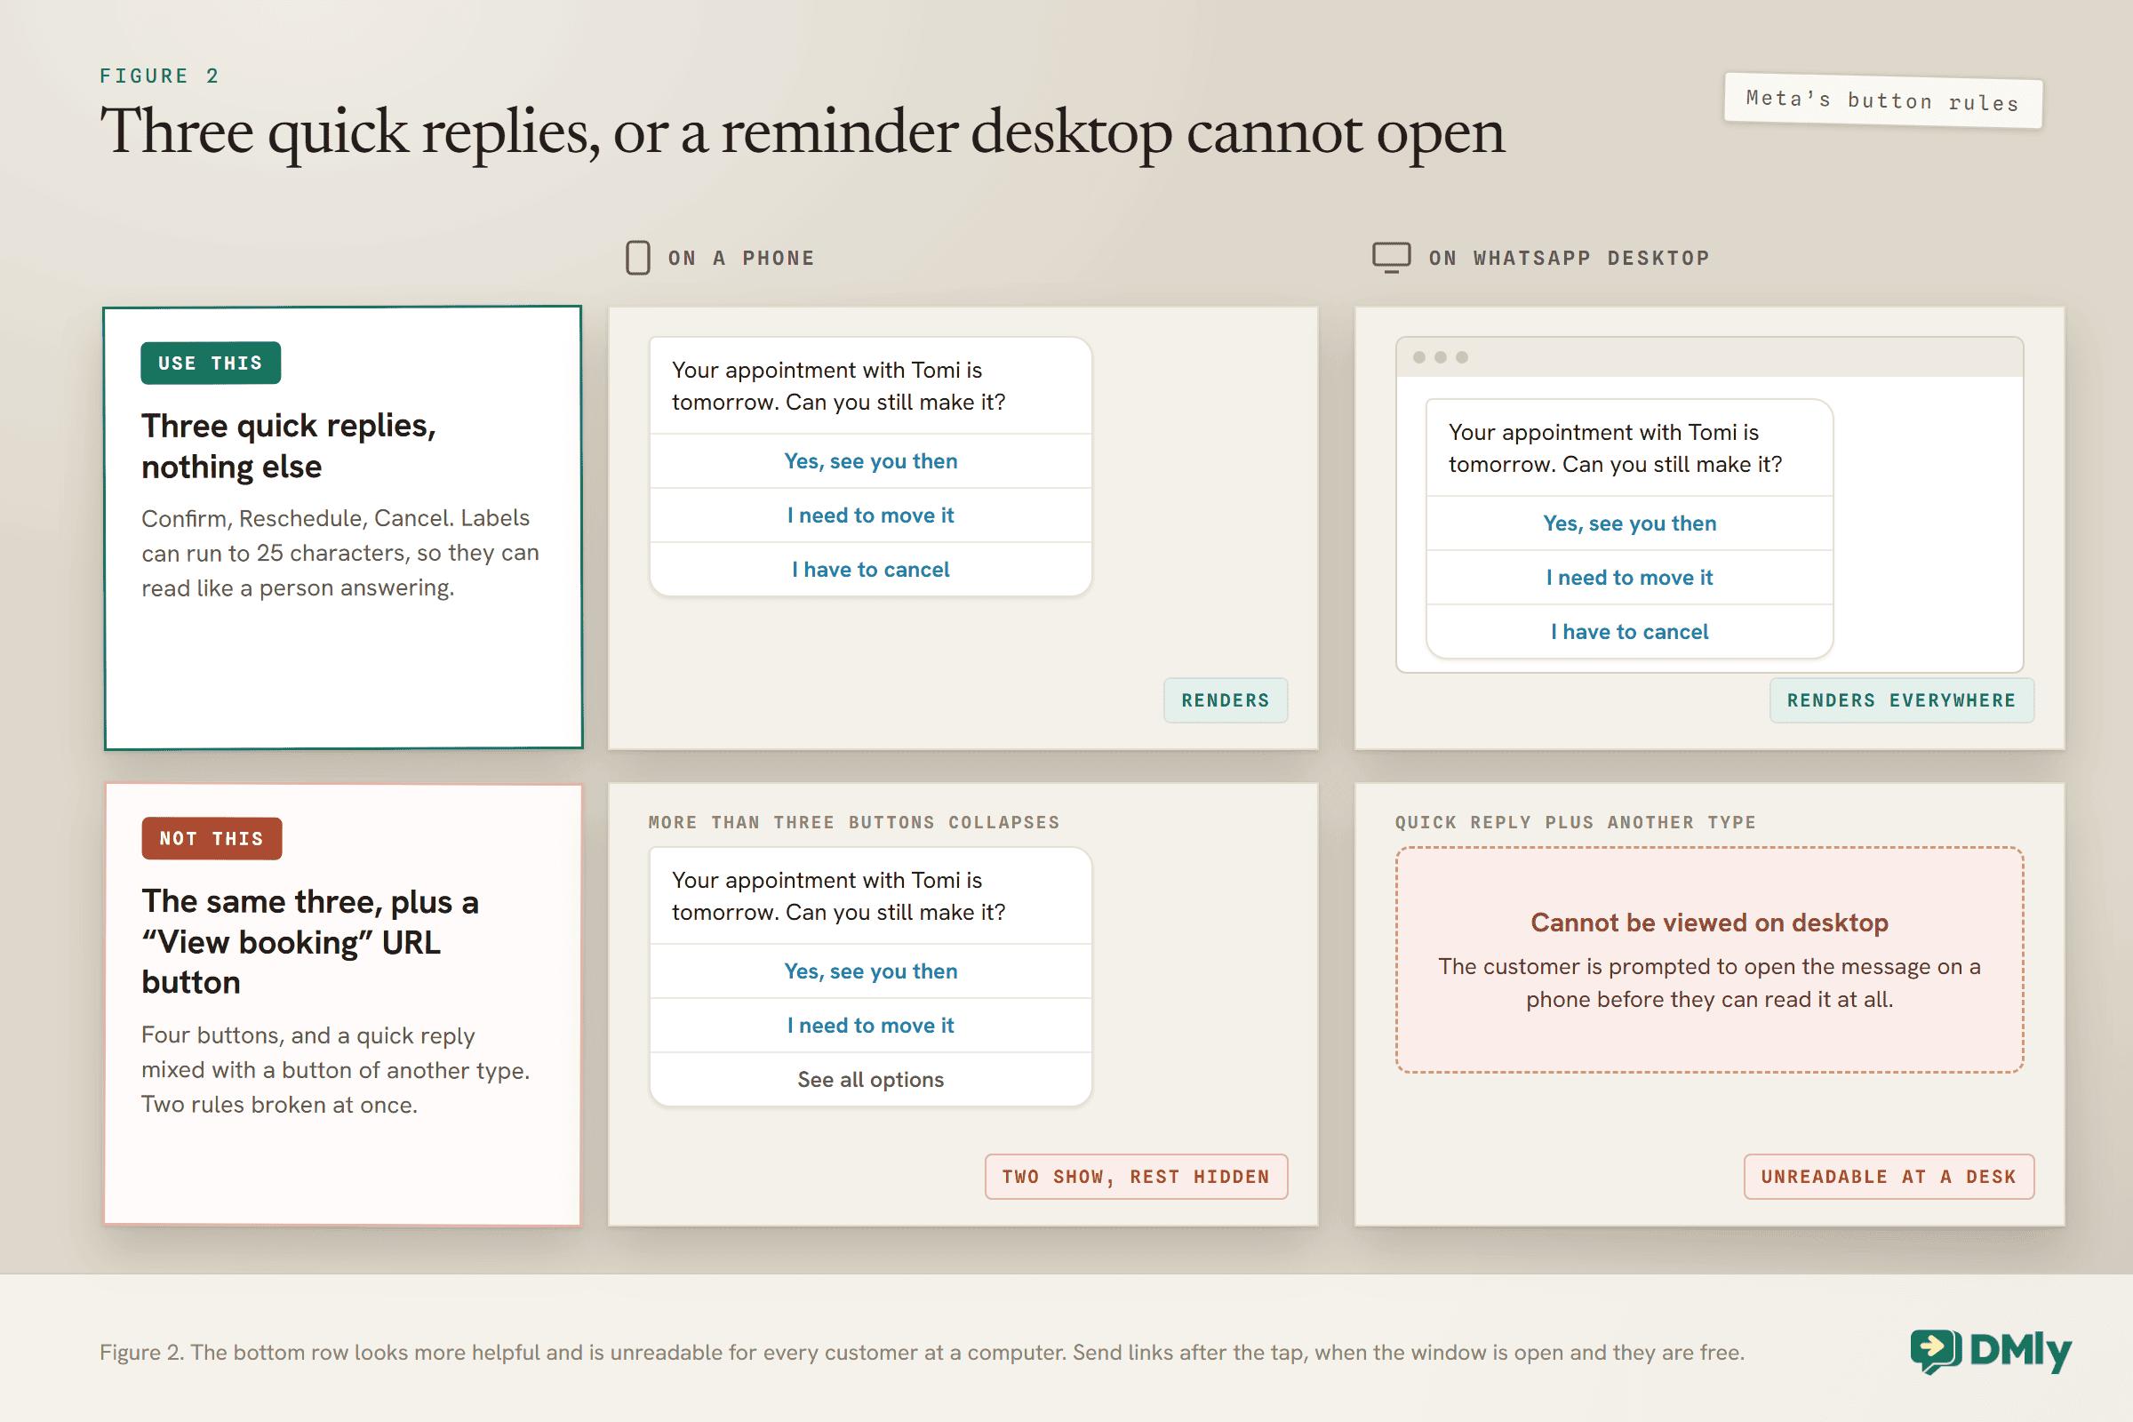Select 'I have to cancel' on desktop
Screen dimensions: 2133x1422
(x=1630, y=632)
